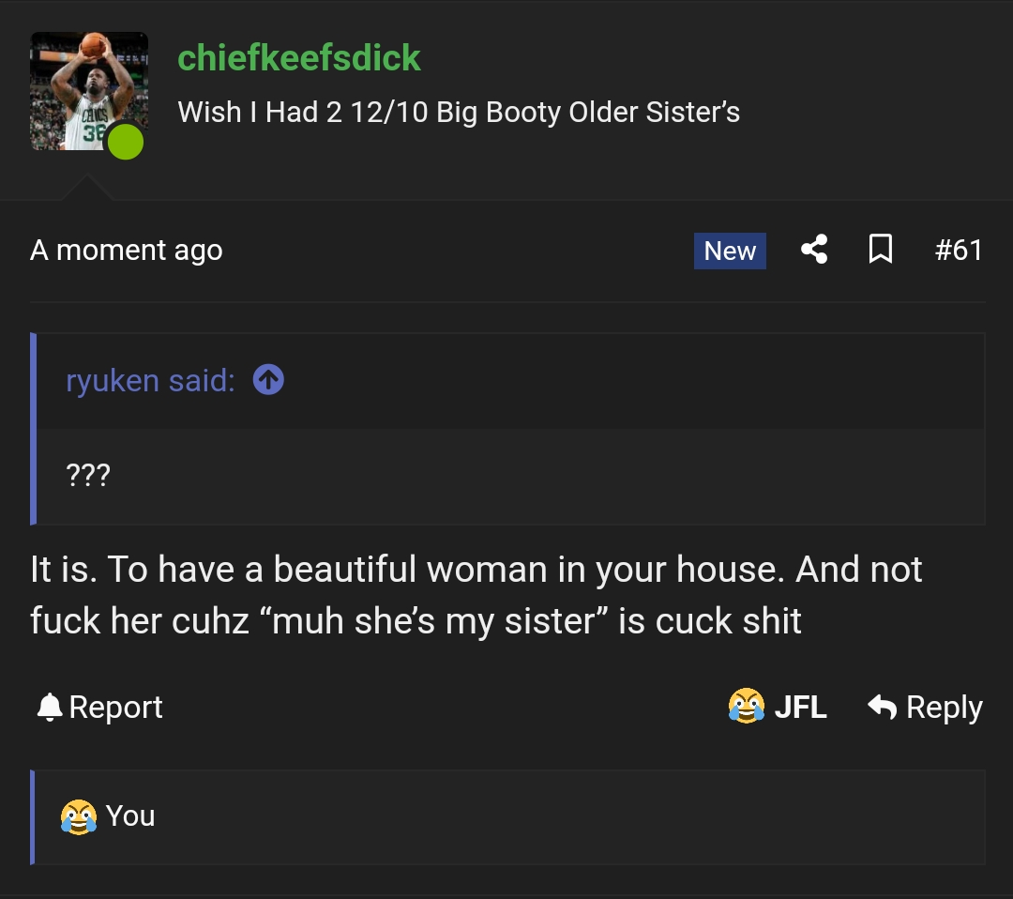Click the reply arrow icon beside Reply
The width and height of the screenshot is (1013, 899).
(883, 707)
